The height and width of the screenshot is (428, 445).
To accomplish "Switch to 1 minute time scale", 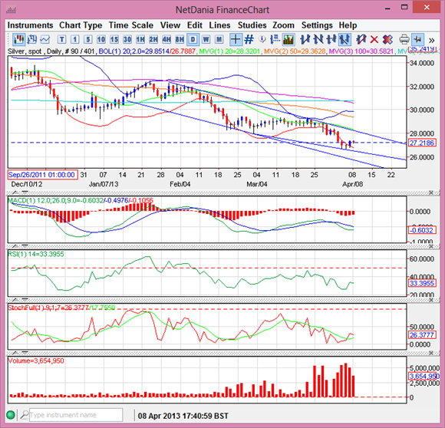I will click(x=74, y=39).
